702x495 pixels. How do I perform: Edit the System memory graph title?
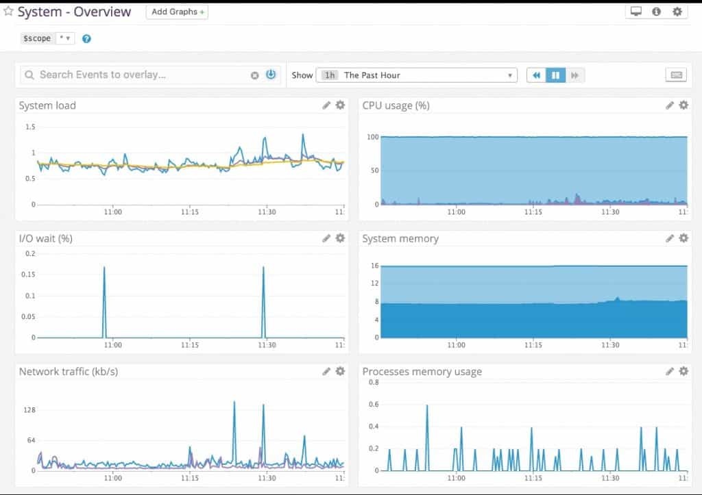click(x=670, y=238)
